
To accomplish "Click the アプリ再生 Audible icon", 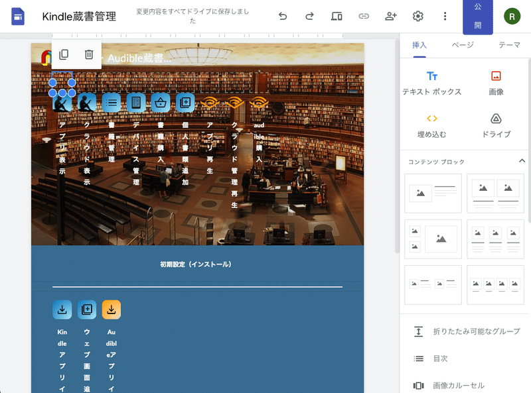I will [210, 103].
